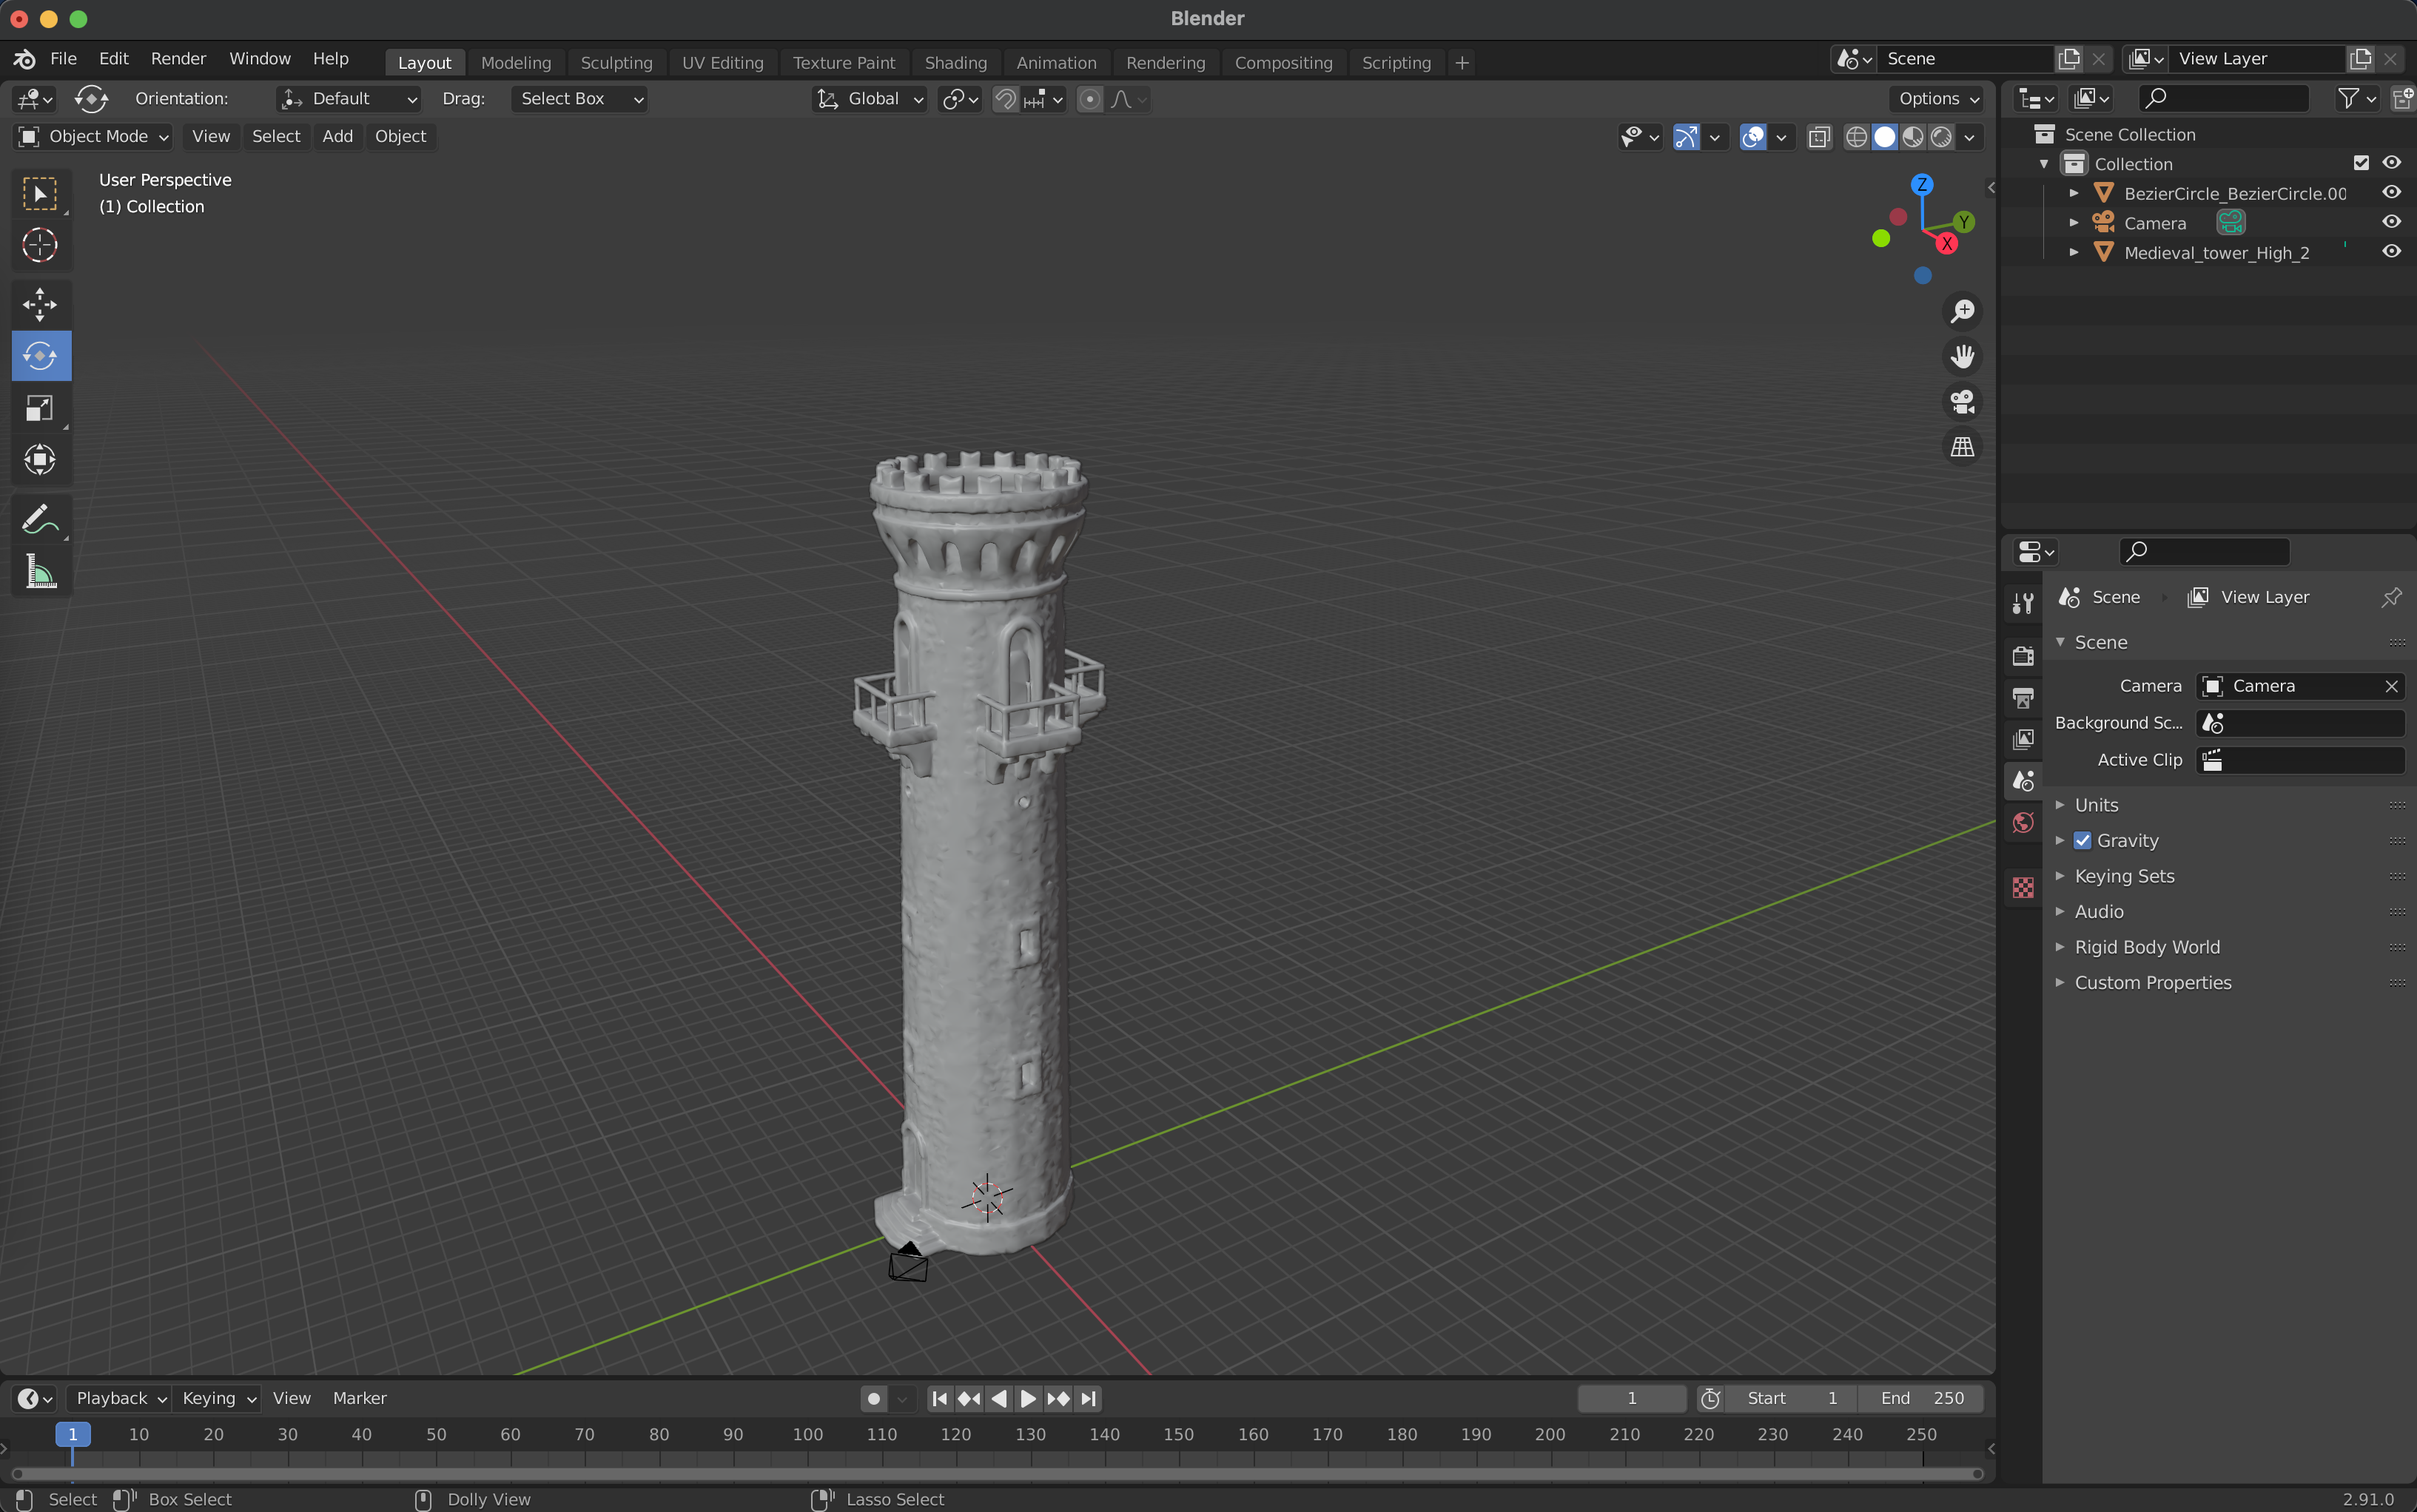Open the File menu

pos(63,59)
